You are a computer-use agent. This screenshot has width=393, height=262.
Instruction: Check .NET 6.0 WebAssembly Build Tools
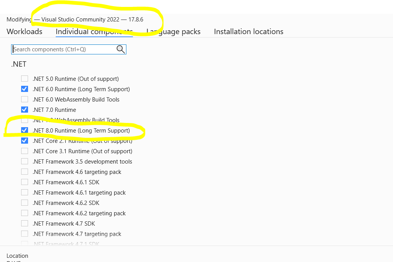coord(25,99)
